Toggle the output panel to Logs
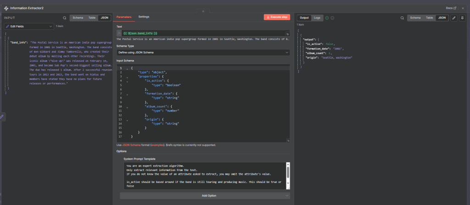This screenshot has width=470, height=205. 317,17
